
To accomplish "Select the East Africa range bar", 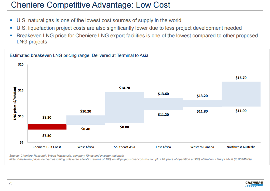I will pos(163,104).
